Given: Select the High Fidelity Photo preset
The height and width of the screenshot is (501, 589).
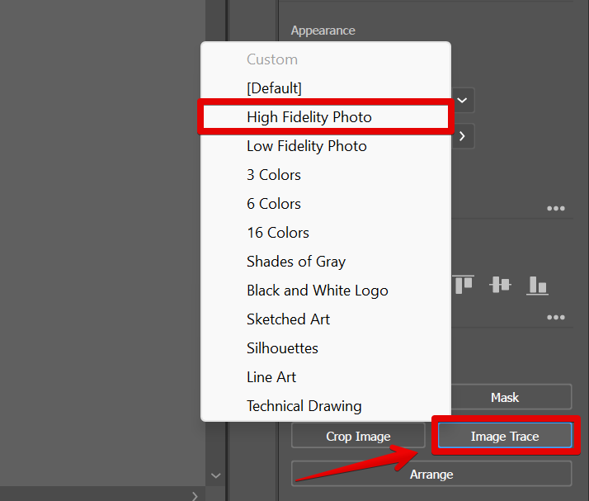Looking at the screenshot, I should pyautogui.click(x=309, y=117).
